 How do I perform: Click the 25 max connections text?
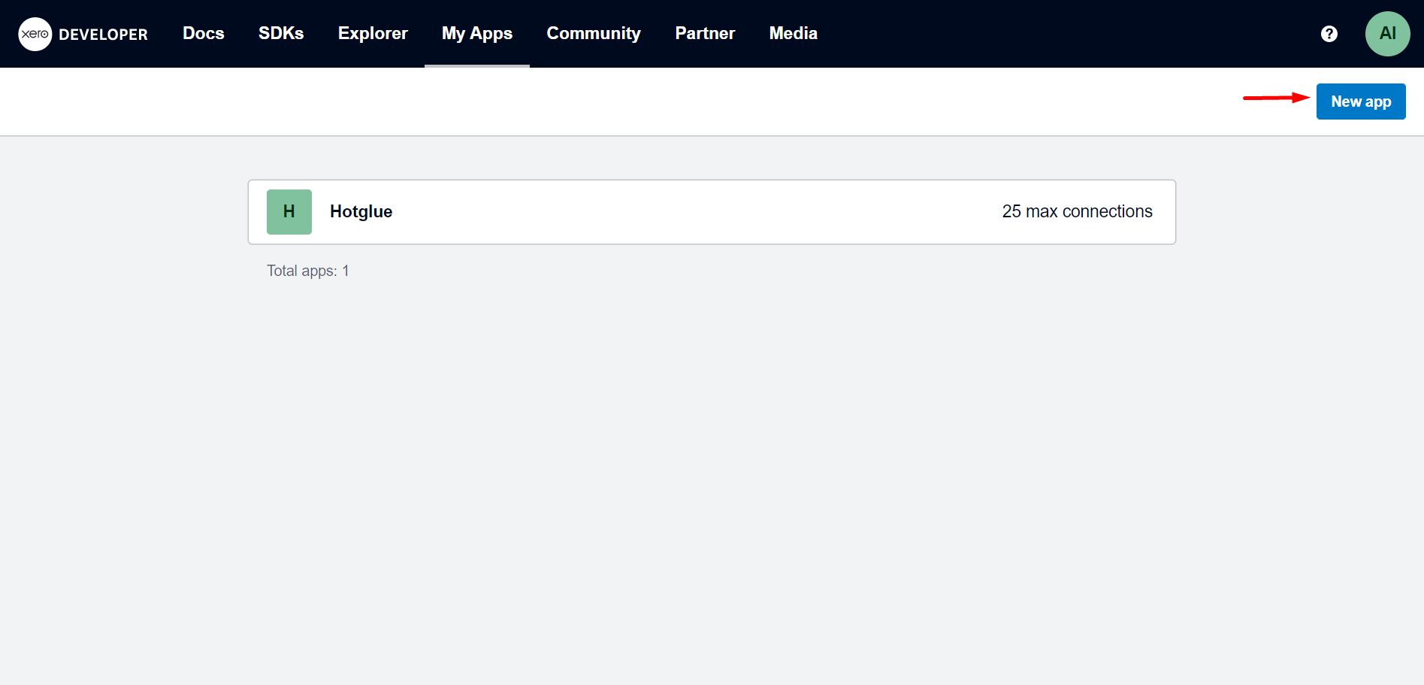[1077, 212]
